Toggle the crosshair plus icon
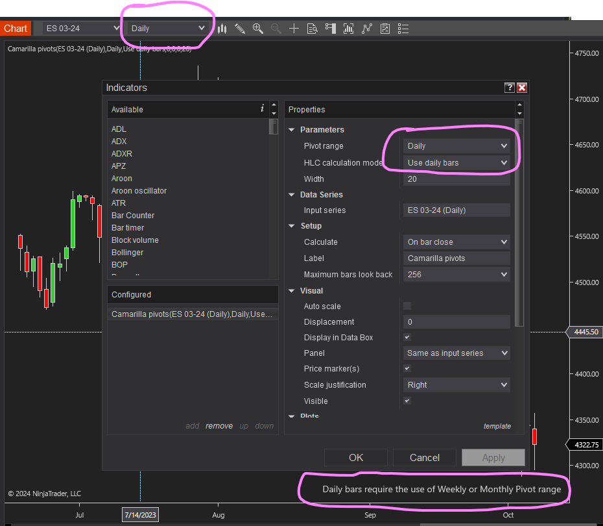 point(294,29)
